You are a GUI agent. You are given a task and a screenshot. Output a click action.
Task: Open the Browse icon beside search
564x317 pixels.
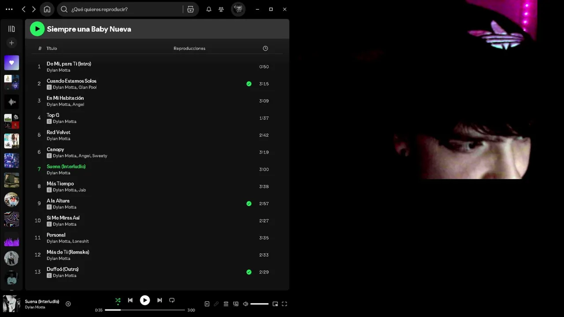pos(190,9)
